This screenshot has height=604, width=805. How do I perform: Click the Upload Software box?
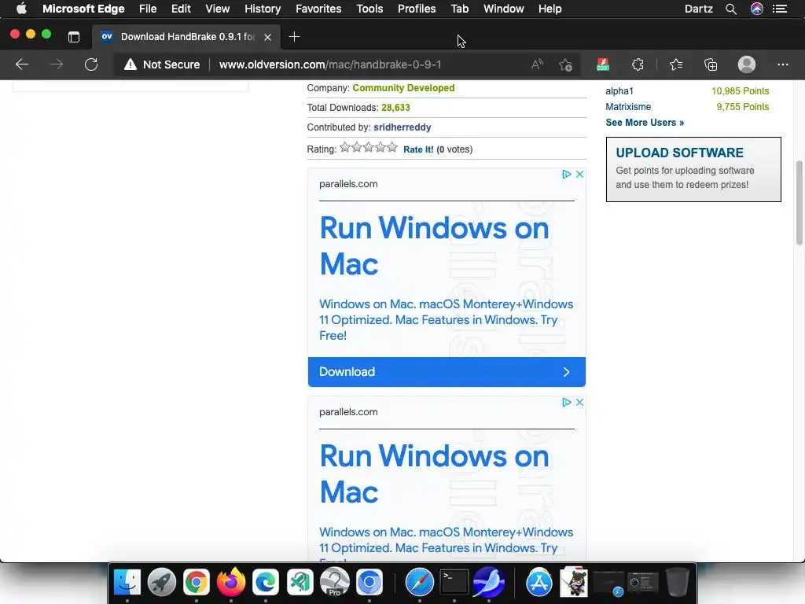(693, 170)
